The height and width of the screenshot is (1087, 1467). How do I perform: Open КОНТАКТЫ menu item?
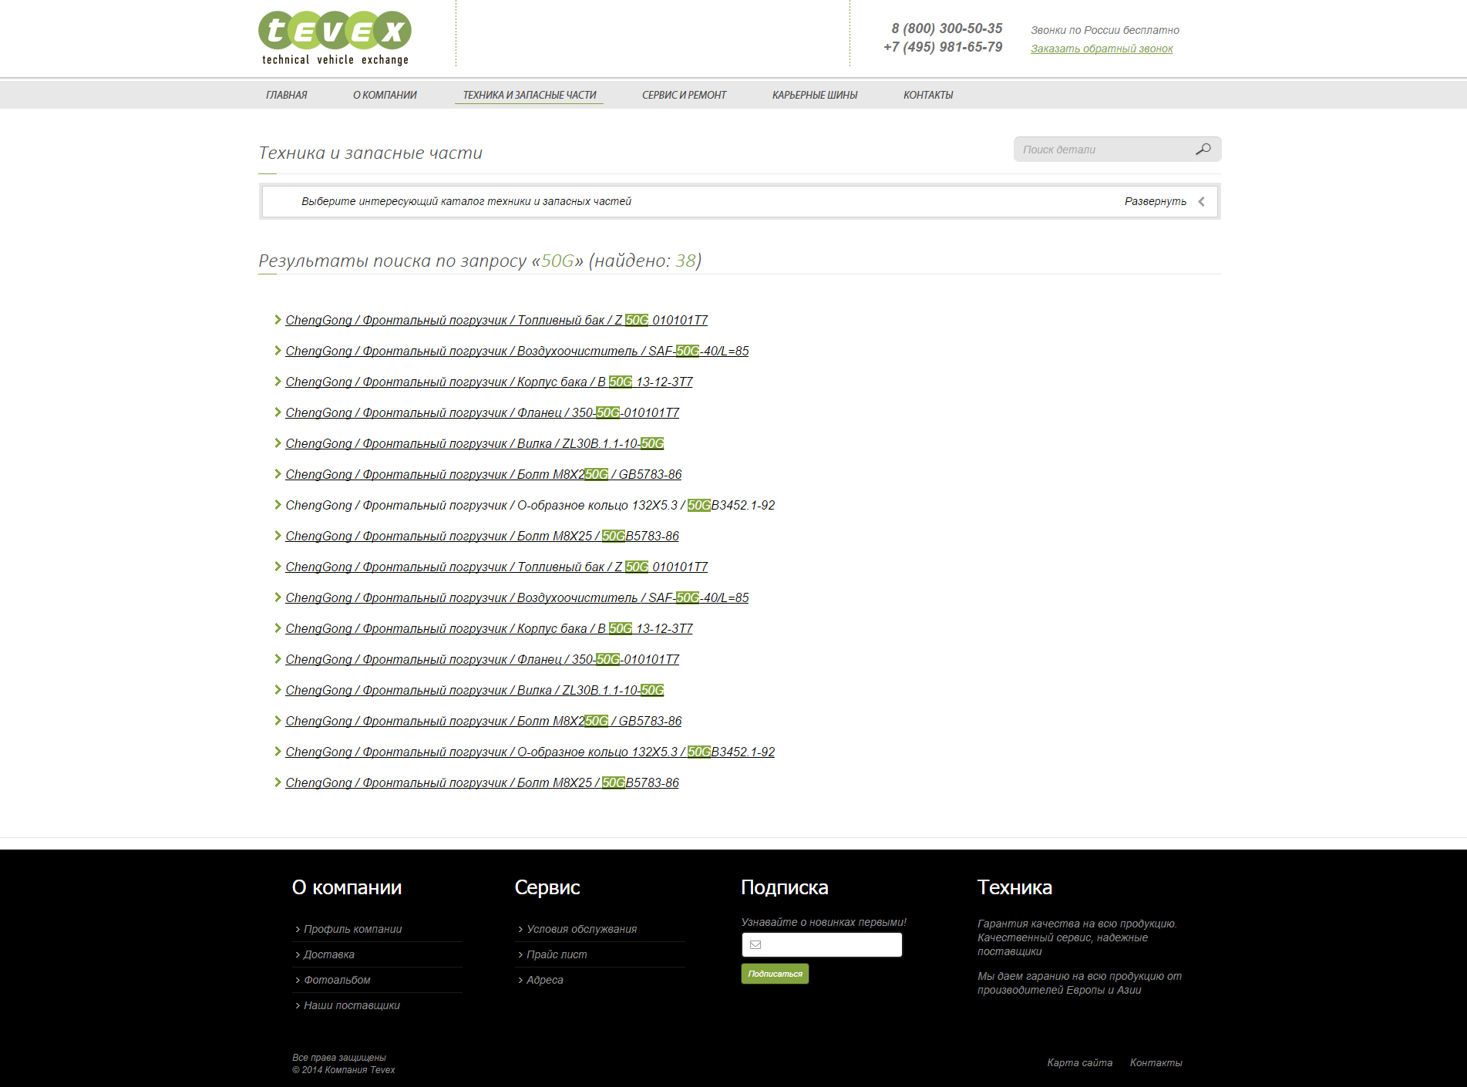(x=928, y=95)
